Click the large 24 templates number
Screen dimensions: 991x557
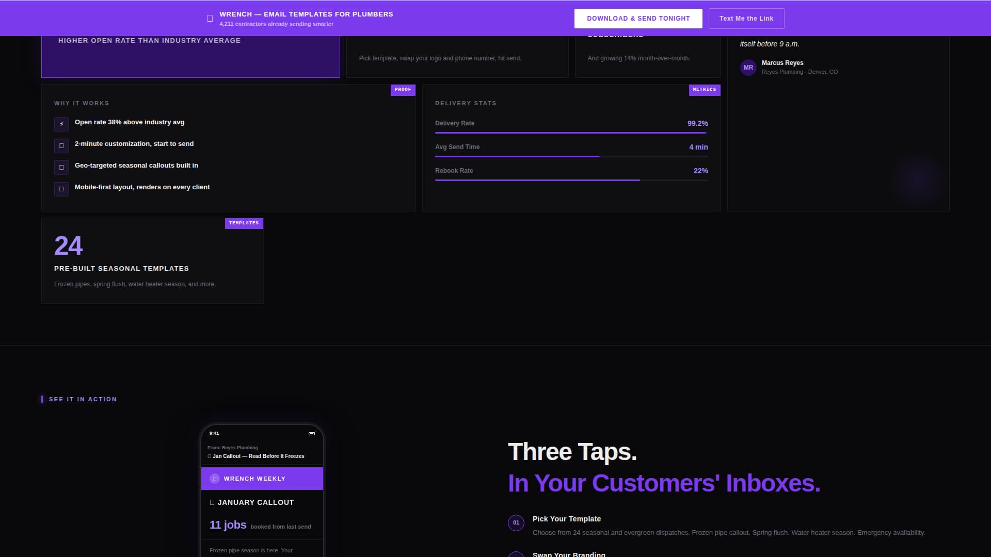[x=69, y=246]
